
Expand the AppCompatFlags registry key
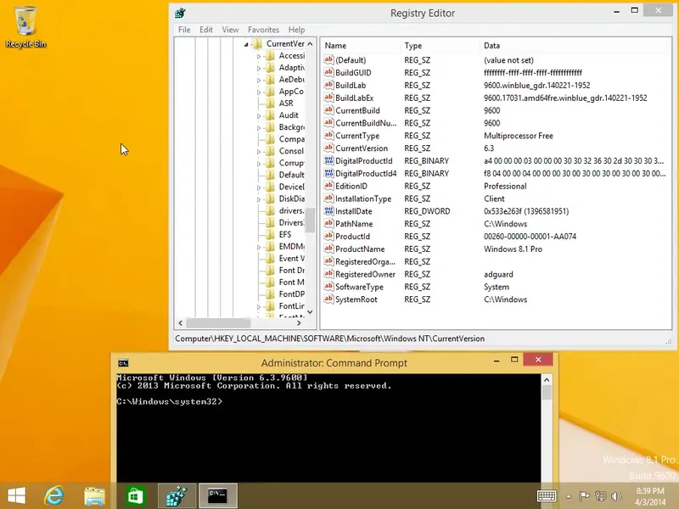[261, 91]
